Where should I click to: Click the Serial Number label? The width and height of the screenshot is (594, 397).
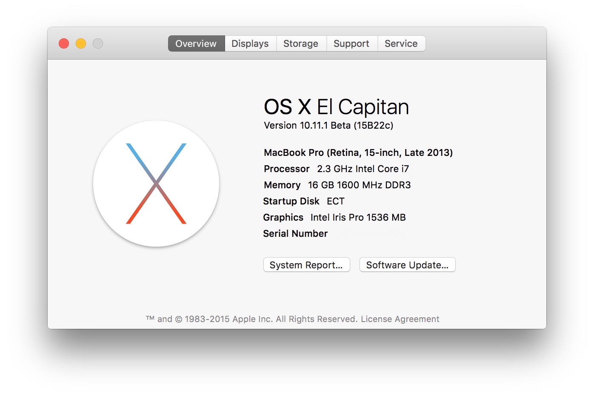(x=295, y=233)
